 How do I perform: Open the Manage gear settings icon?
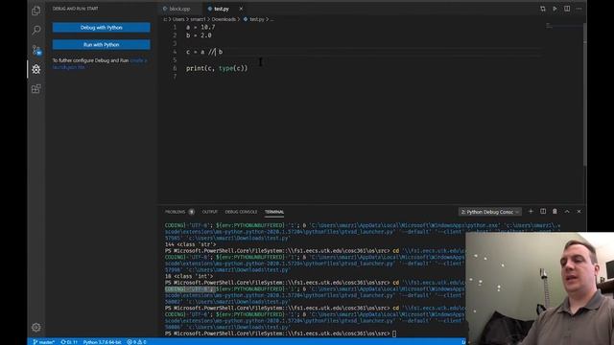click(x=36, y=327)
